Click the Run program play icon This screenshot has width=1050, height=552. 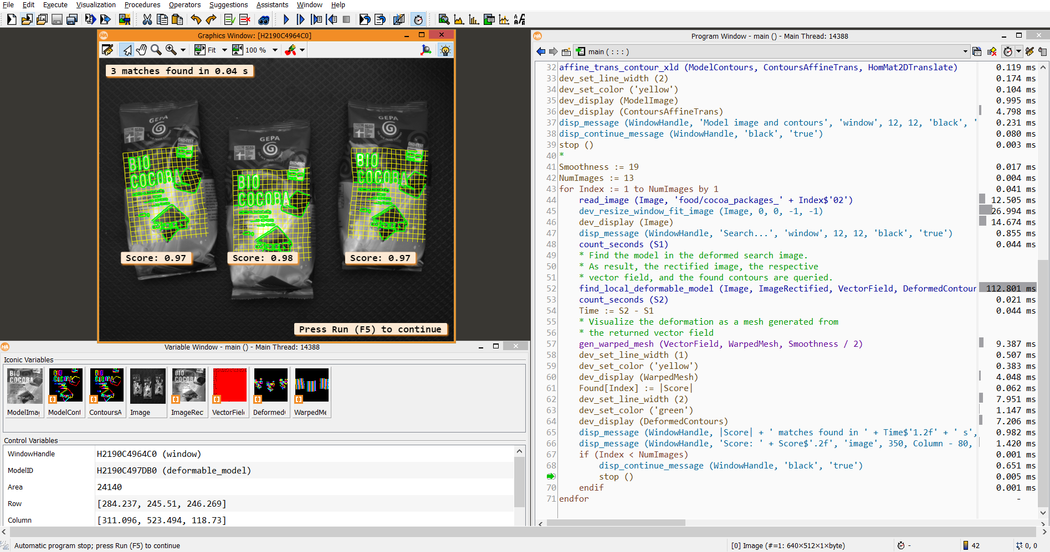(x=286, y=20)
